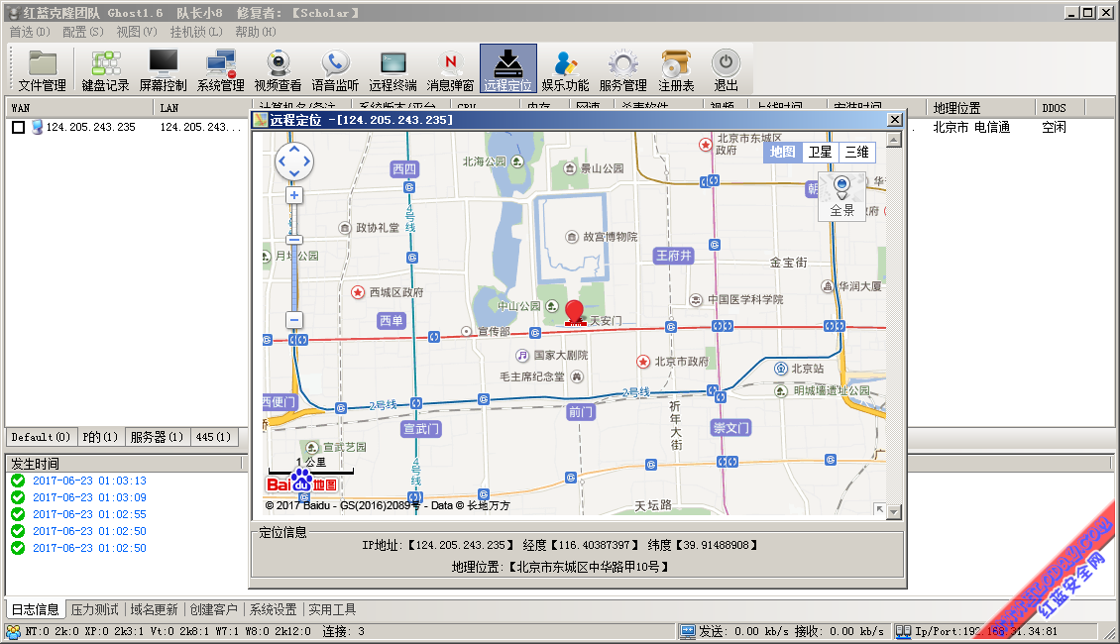This screenshot has width=1120, height=644.
Task: Open the 挂机锁 menu
Action: [x=196, y=32]
